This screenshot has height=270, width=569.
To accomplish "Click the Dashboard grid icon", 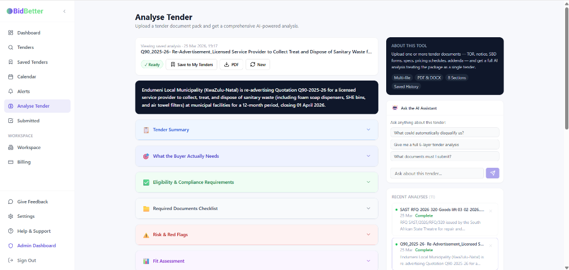I will (x=11, y=33).
